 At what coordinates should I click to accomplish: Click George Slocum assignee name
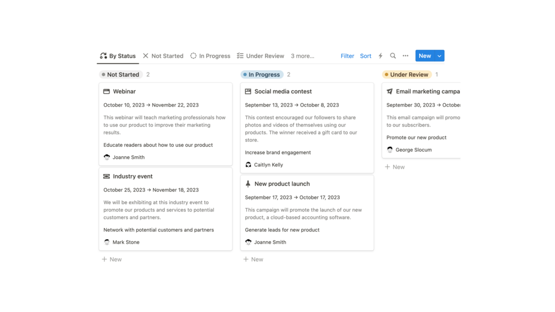pyautogui.click(x=414, y=150)
